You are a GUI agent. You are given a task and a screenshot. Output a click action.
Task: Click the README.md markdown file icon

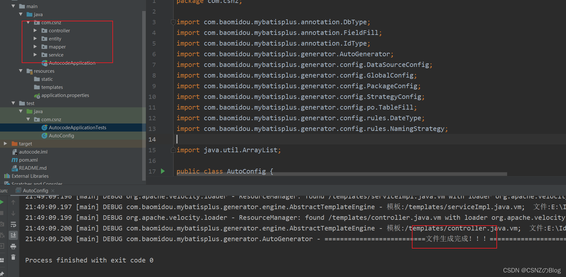point(15,168)
